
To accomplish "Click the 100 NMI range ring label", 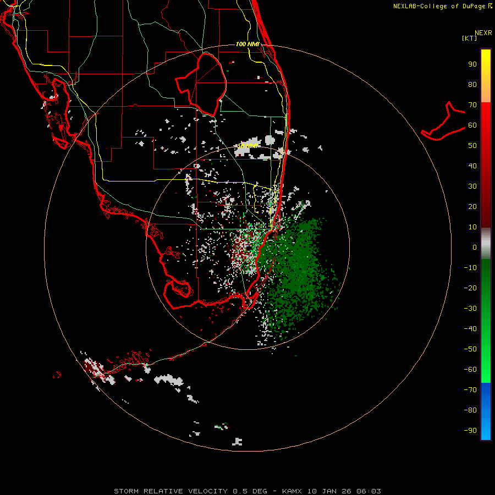I will coord(248,44).
